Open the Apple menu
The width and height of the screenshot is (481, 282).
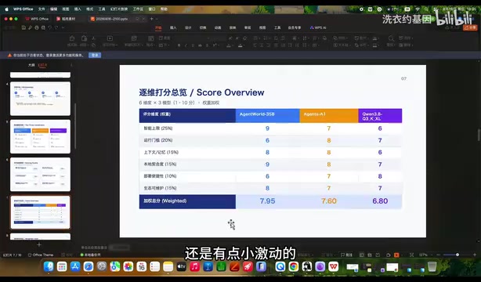coord(6,9)
